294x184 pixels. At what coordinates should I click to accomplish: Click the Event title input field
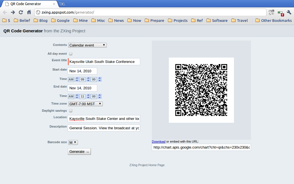(x=104, y=62)
